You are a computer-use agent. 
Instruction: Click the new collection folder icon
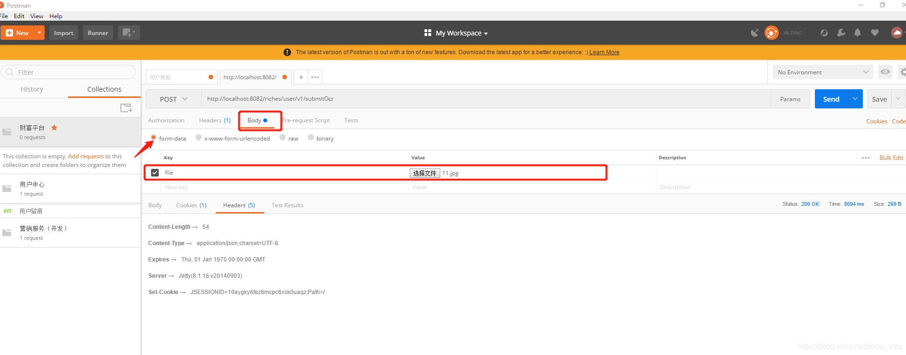coord(126,108)
